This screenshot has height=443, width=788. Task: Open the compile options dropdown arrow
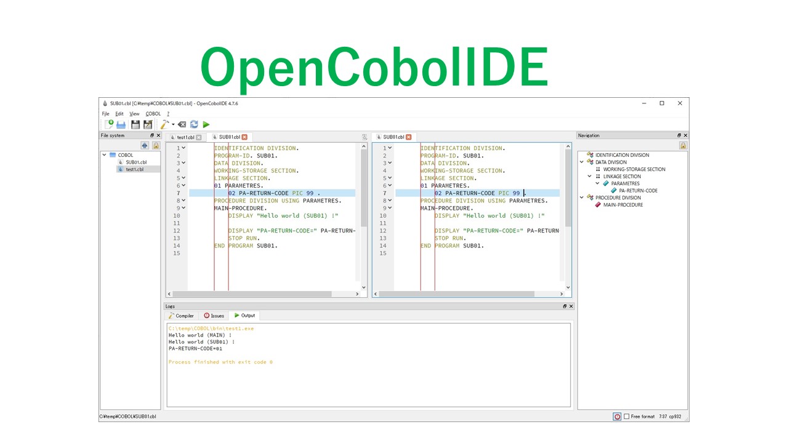[x=172, y=125]
